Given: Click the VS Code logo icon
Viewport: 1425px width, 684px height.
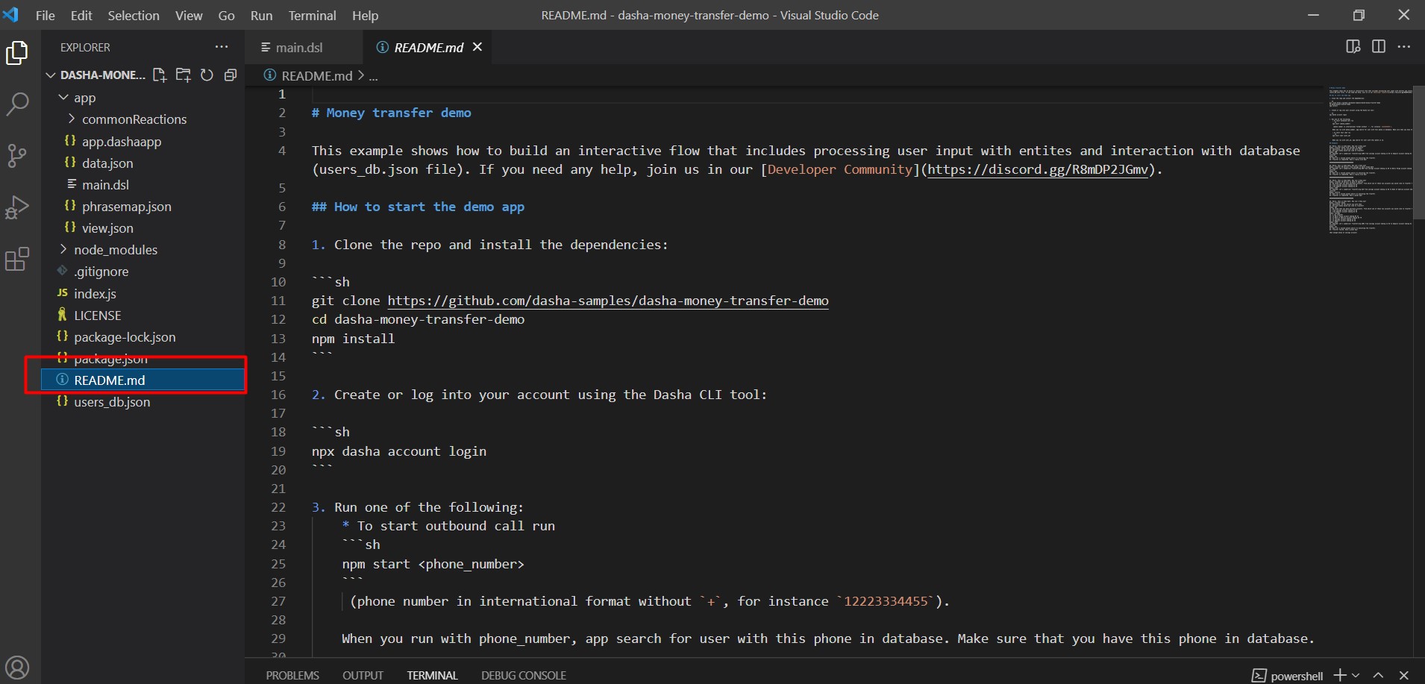Looking at the screenshot, I should point(11,15).
